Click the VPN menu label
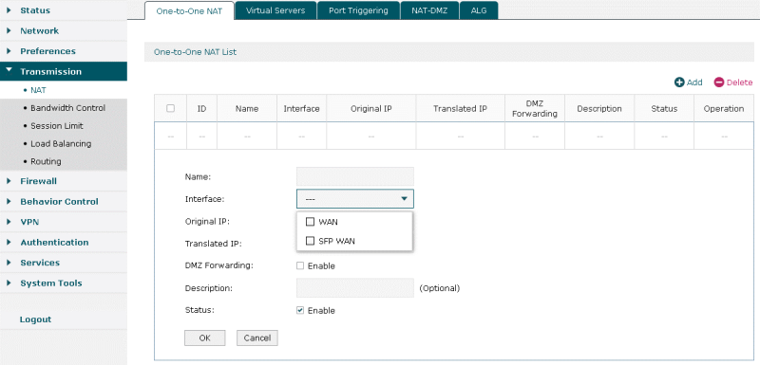The height and width of the screenshot is (365, 760). (x=29, y=222)
